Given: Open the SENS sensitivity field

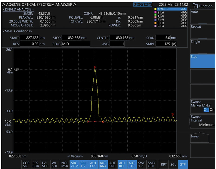Looking at the screenshot, I should click(76, 44).
